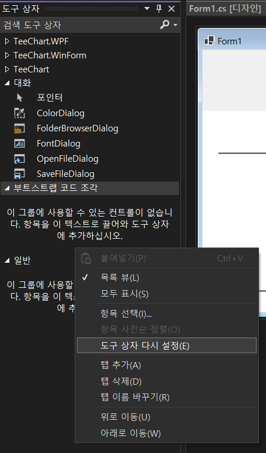Click the disabled 붙여넣기 clipboard icon
The image size is (266, 453).
pyautogui.click(x=86, y=258)
